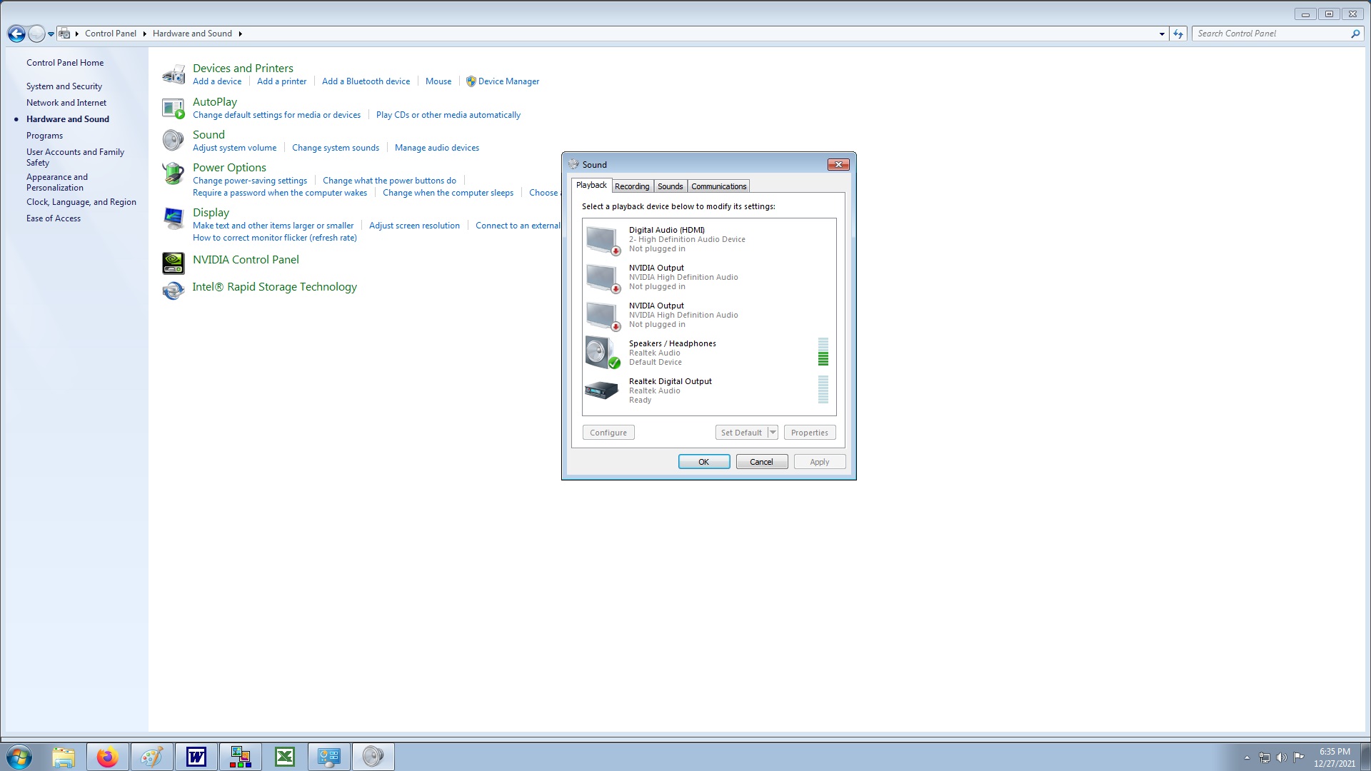Select the Digital Audio (HDMI) device icon

pos(603,240)
